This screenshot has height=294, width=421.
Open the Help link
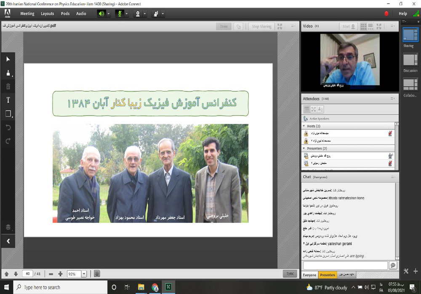(403, 13)
